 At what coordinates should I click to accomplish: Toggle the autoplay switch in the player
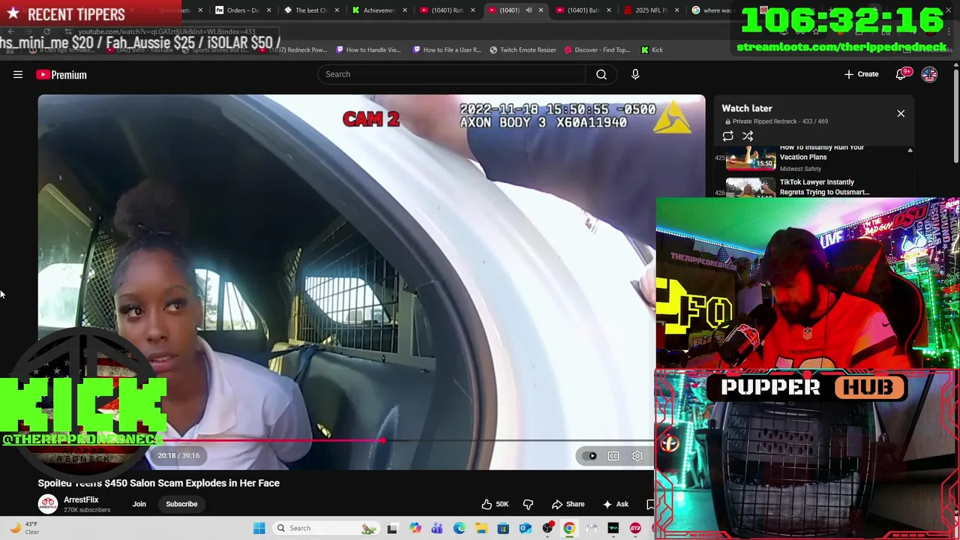[591, 456]
